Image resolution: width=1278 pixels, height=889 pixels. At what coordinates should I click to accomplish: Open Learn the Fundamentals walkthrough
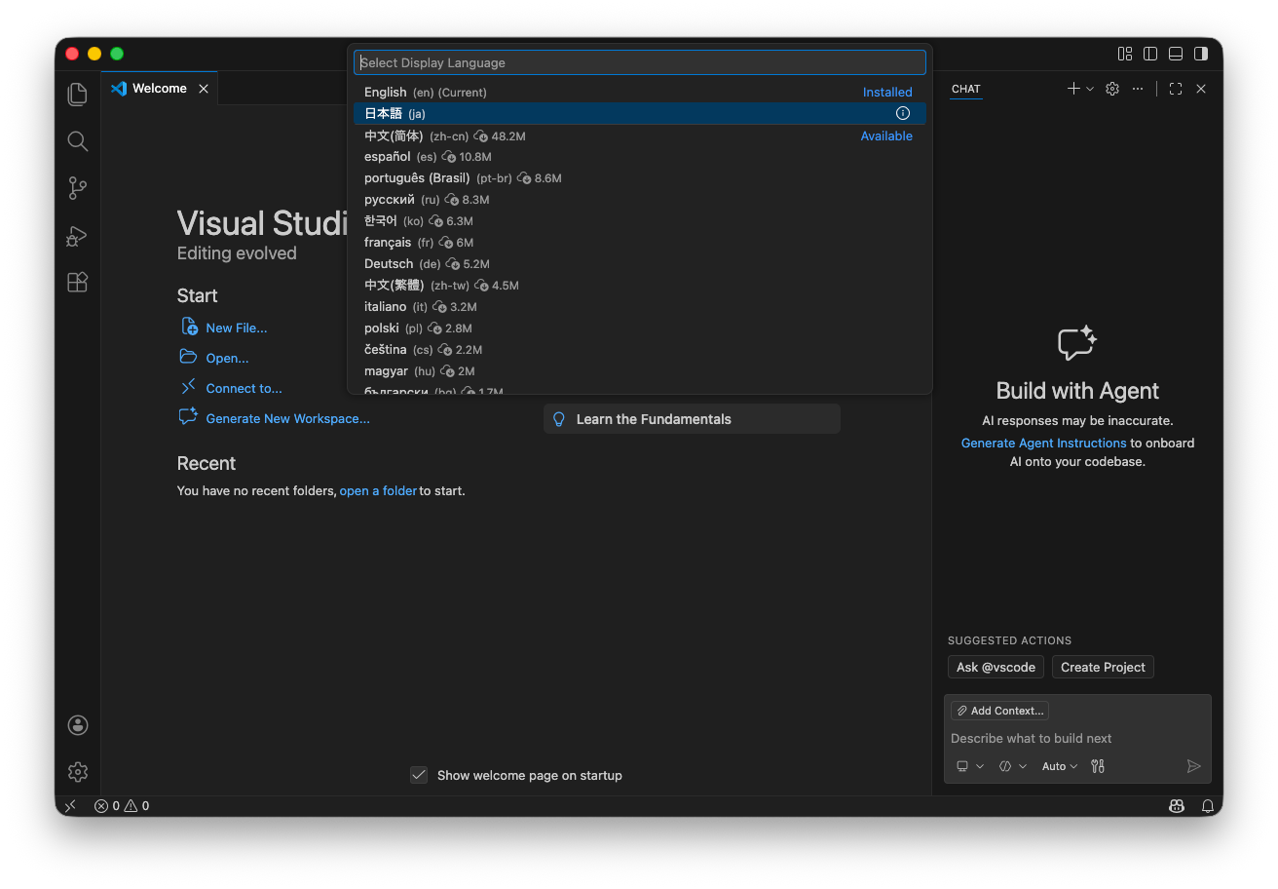[x=692, y=419]
